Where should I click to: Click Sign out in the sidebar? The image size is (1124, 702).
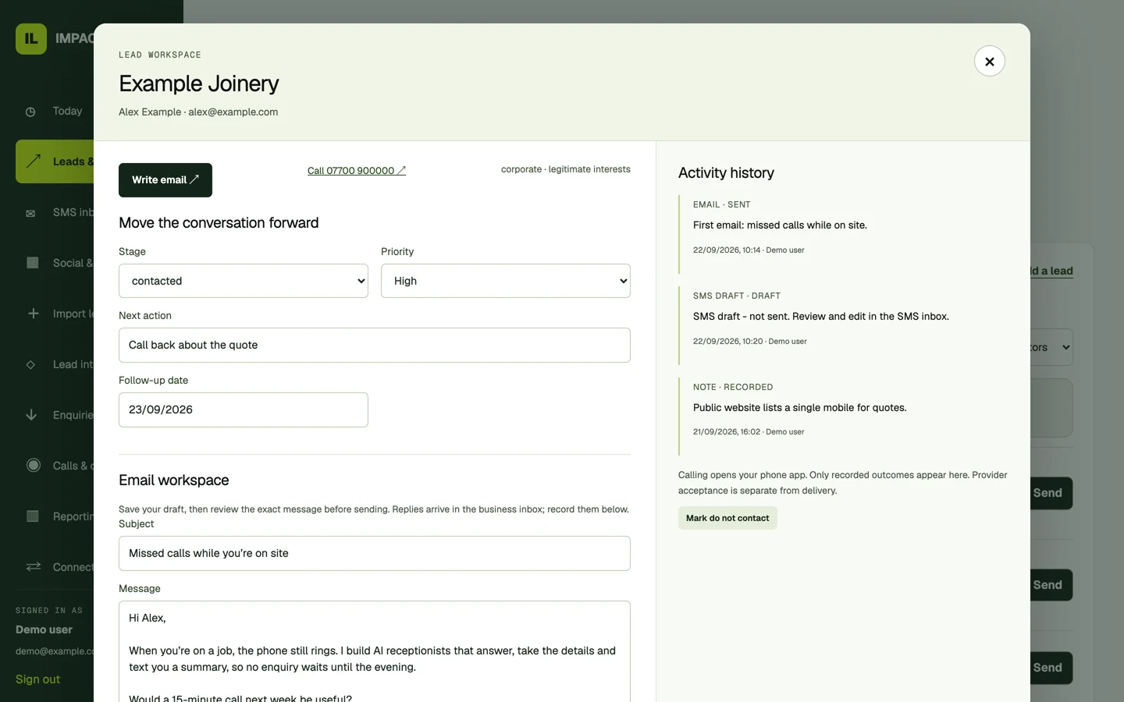pos(37,679)
